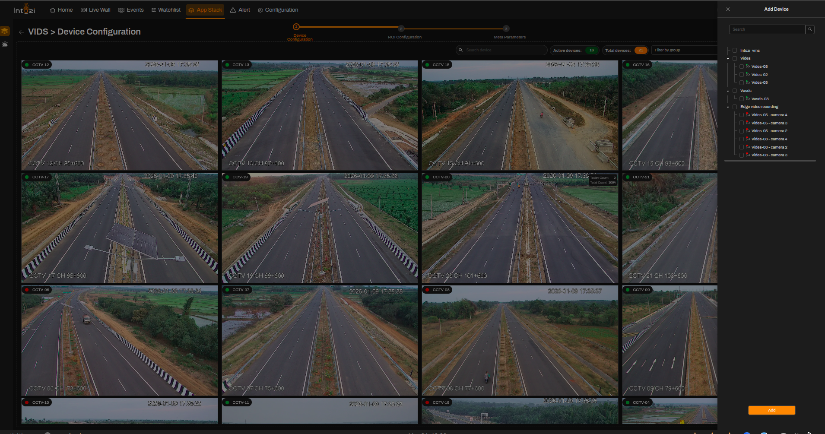Click the red status dot on CCTV-18
This screenshot has height=434, width=825.
pos(427,402)
